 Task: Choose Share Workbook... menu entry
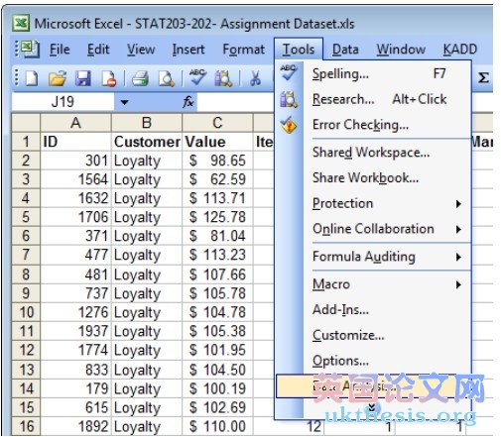pos(373,178)
